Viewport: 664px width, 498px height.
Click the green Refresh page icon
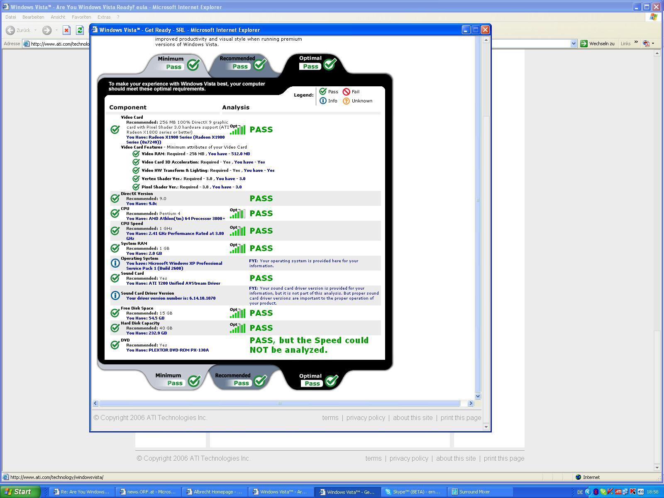(x=80, y=30)
